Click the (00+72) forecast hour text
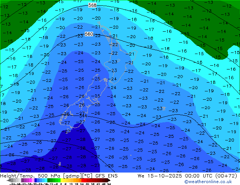Image resolution: width=240 pixels, height=185 pixels. point(226,176)
